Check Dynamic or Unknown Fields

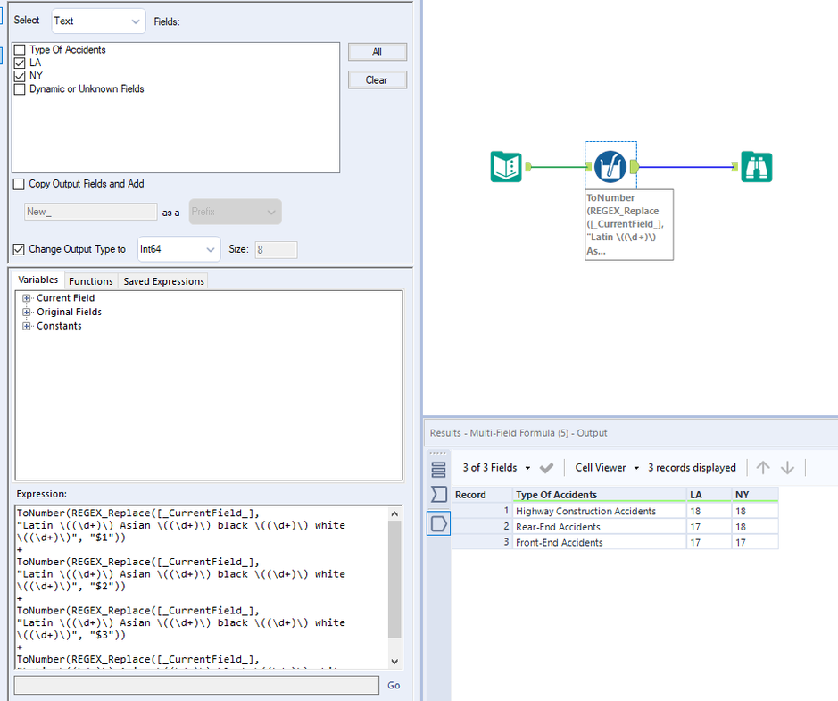(20, 88)
